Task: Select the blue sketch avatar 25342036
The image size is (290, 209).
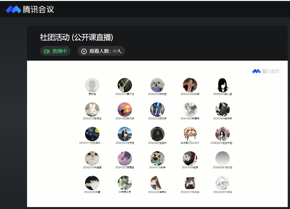Action: point(223,183)
